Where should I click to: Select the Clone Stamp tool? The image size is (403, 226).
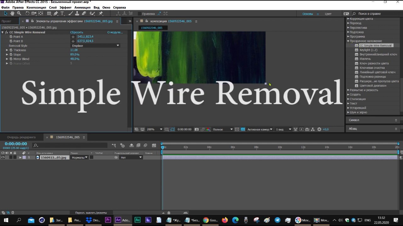click(77, 13)
